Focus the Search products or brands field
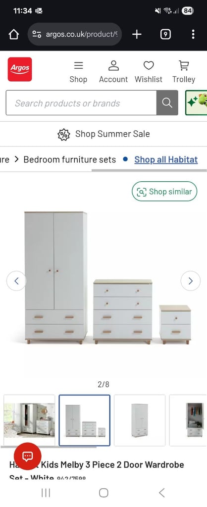 (x=81, y=103)
